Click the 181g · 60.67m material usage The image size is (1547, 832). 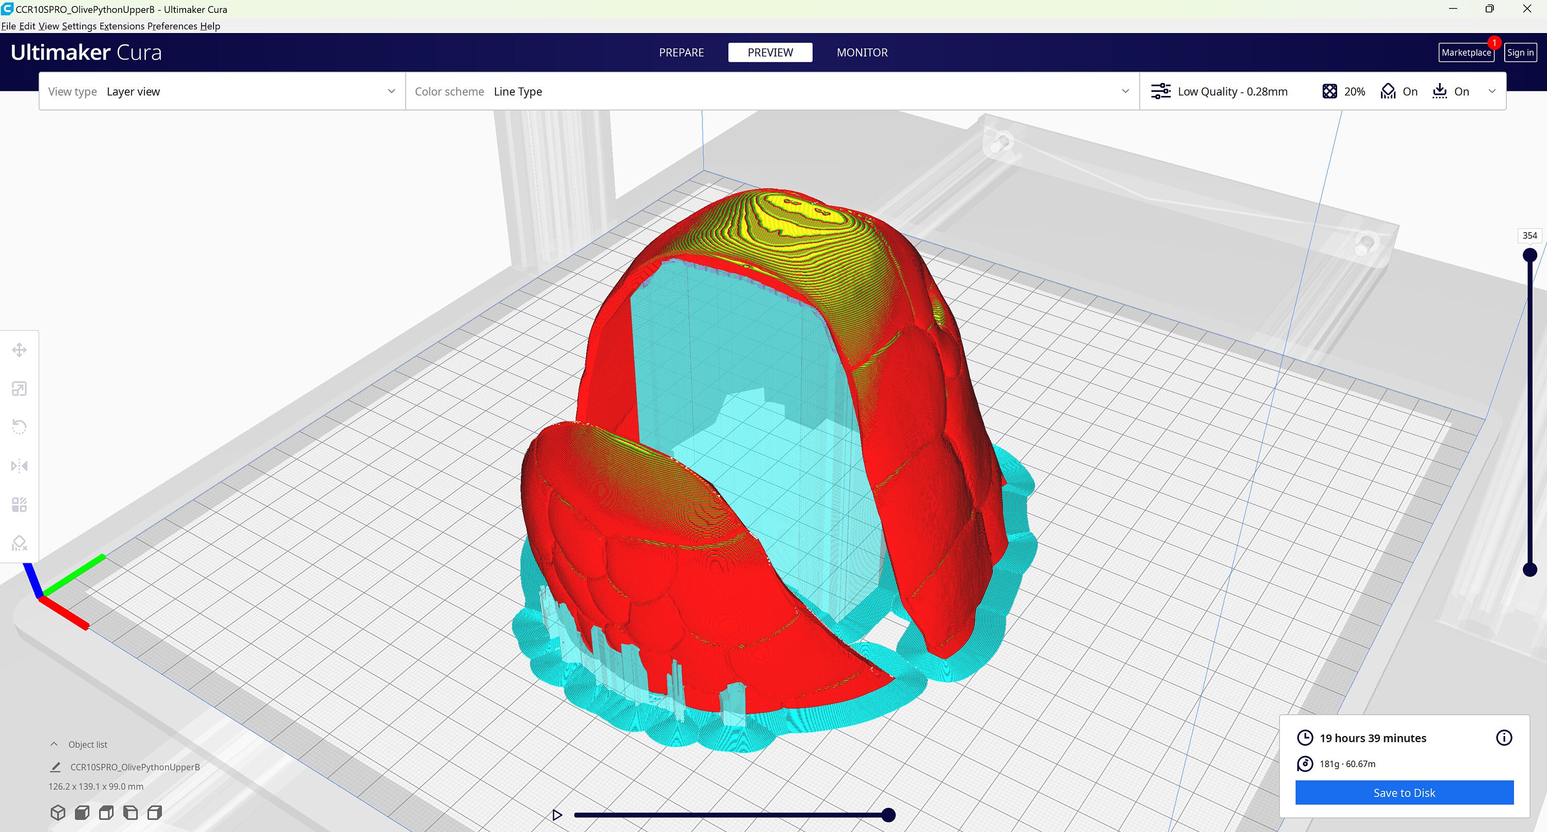pyautogui.click(x=1347, y=763)
